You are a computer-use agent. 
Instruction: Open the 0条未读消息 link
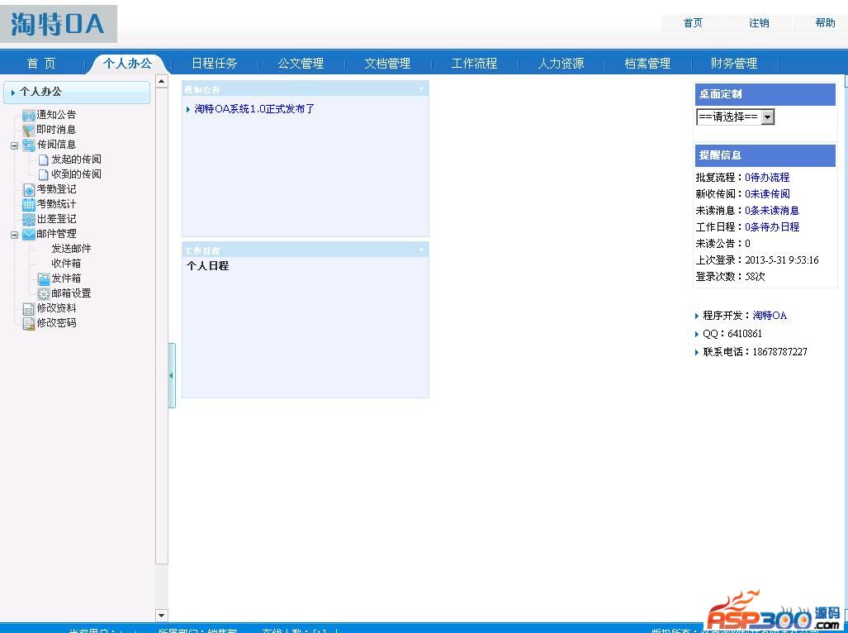(772, 211)
